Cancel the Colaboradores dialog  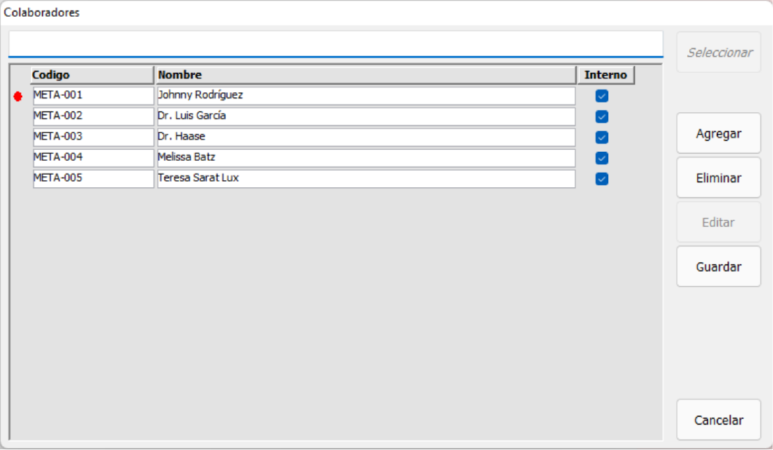718,420
